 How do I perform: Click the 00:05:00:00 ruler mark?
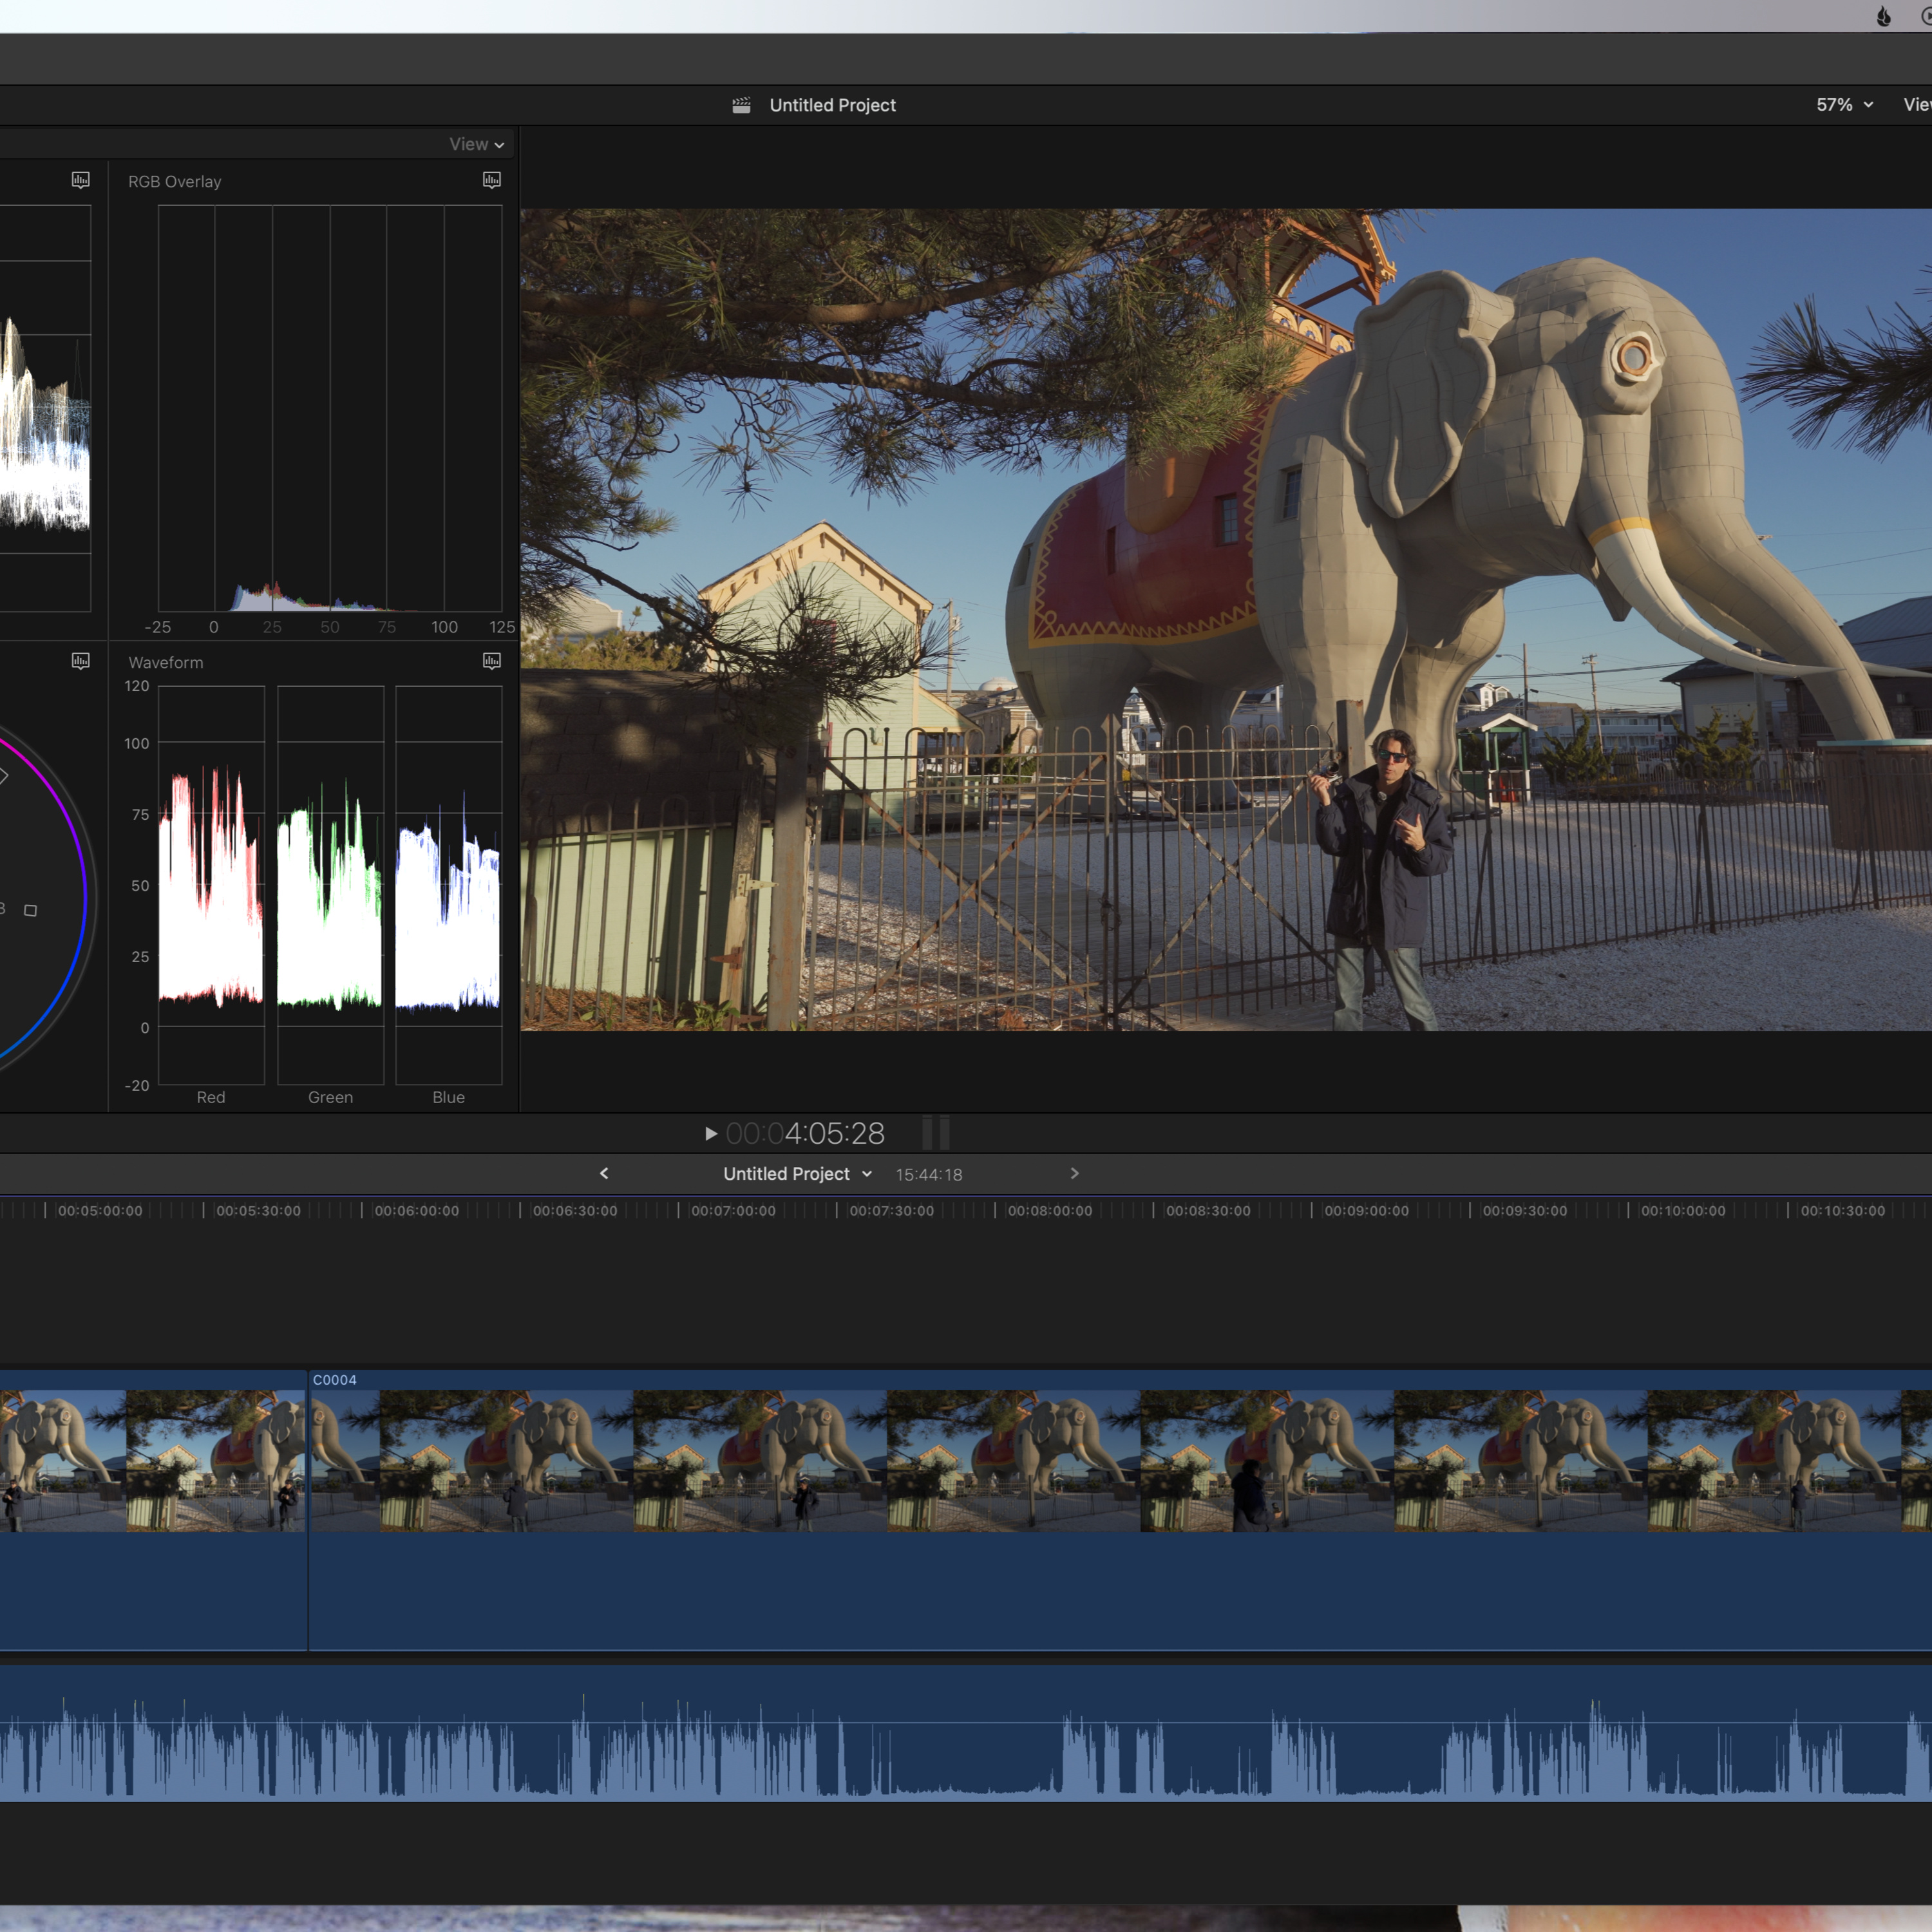pyautogui.click(x=100, y=1211)
